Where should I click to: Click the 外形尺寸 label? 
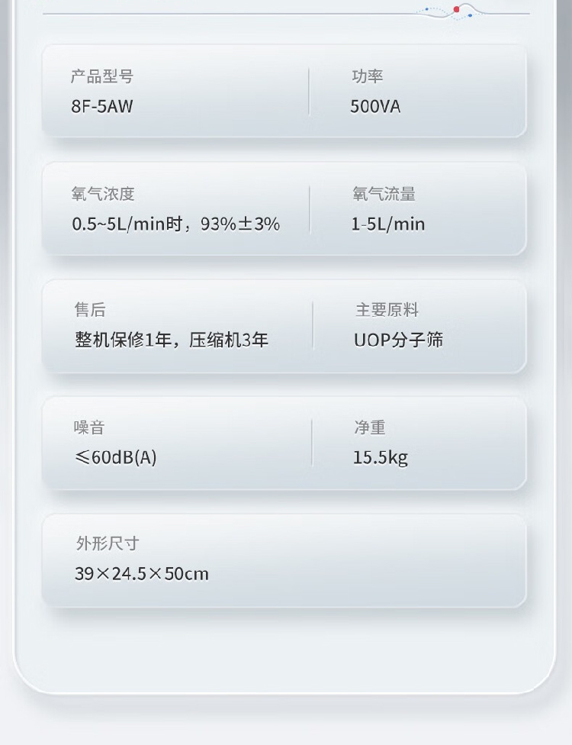(108, 543)
